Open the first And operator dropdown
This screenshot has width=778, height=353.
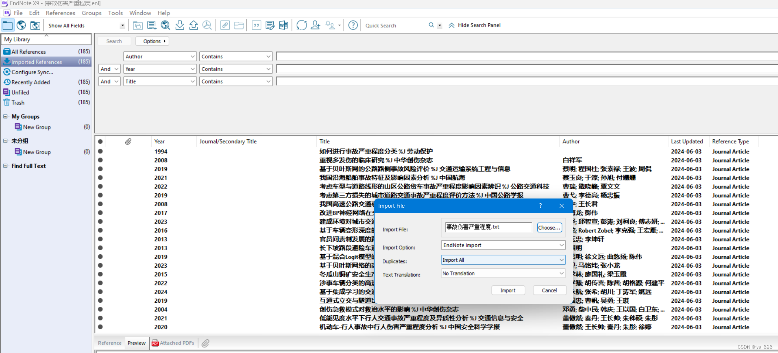(x=109, y=69)
